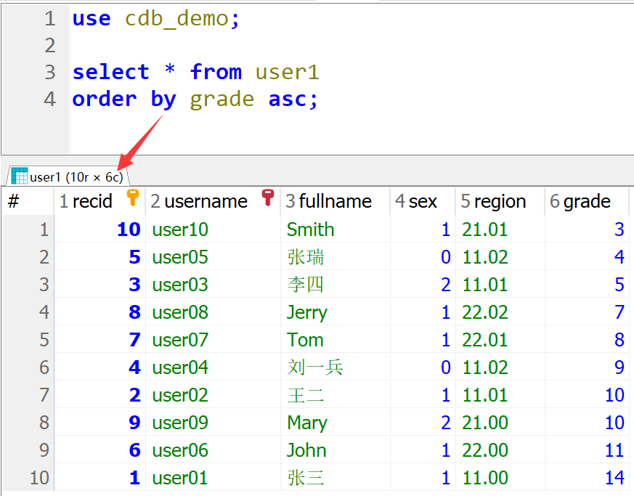
Task: Select the fullname cell Smith
Action: click(310, 229)
